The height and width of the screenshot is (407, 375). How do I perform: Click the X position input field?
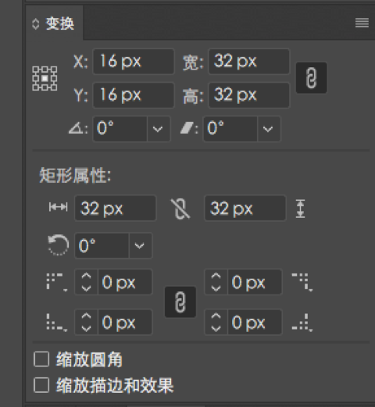coord(134,62)
